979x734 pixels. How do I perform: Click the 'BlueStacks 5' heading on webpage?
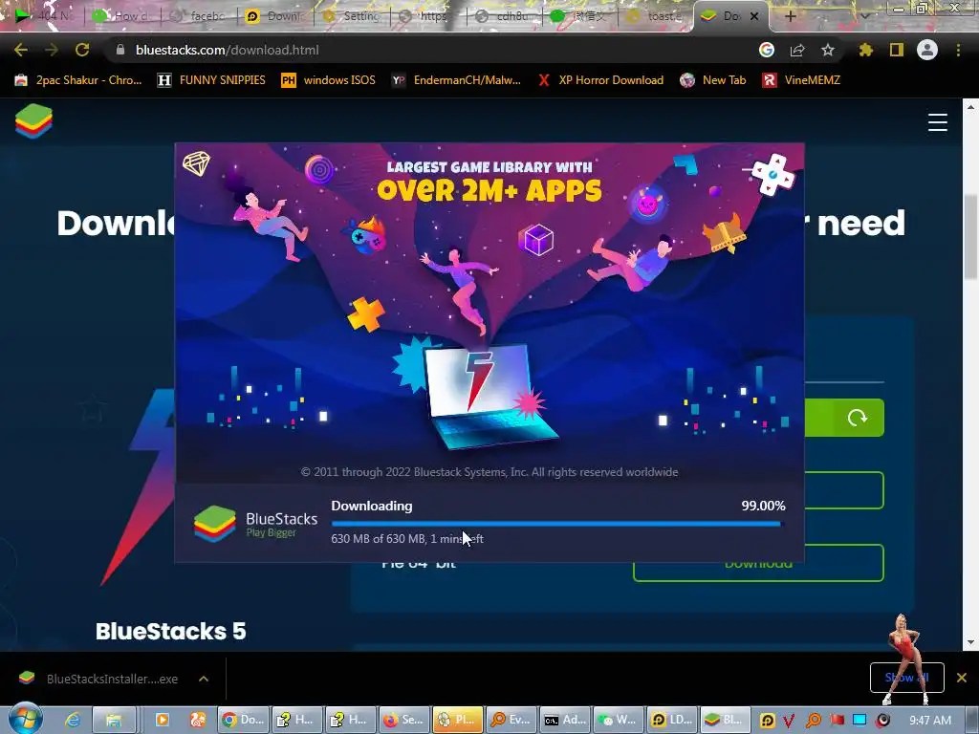click(x=170, y=631)
